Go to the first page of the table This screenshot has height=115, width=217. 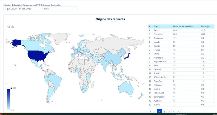tap(150, 111)
